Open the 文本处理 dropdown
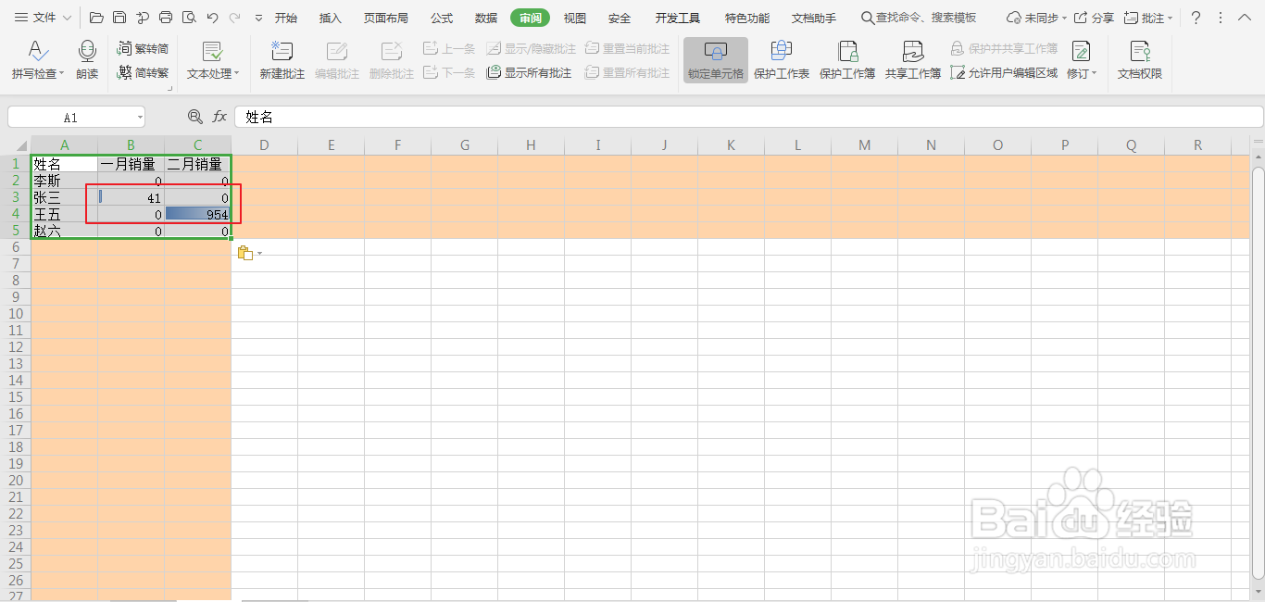This screenshot has width=1265, height=602. click(212, 61)
